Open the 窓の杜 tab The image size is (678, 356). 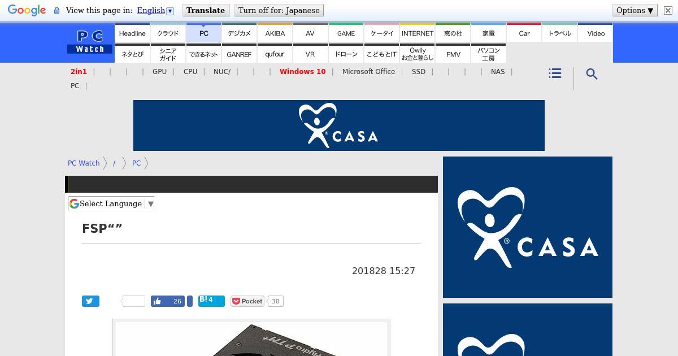[x=453, y=33]
